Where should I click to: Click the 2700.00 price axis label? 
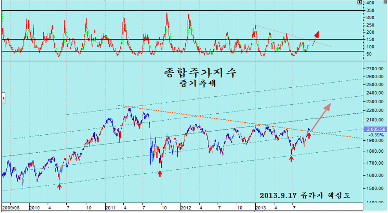point(375,68)
